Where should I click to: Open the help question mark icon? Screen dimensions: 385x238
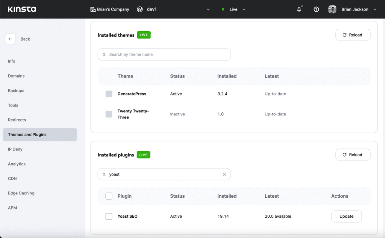click(x=316, y=9)
